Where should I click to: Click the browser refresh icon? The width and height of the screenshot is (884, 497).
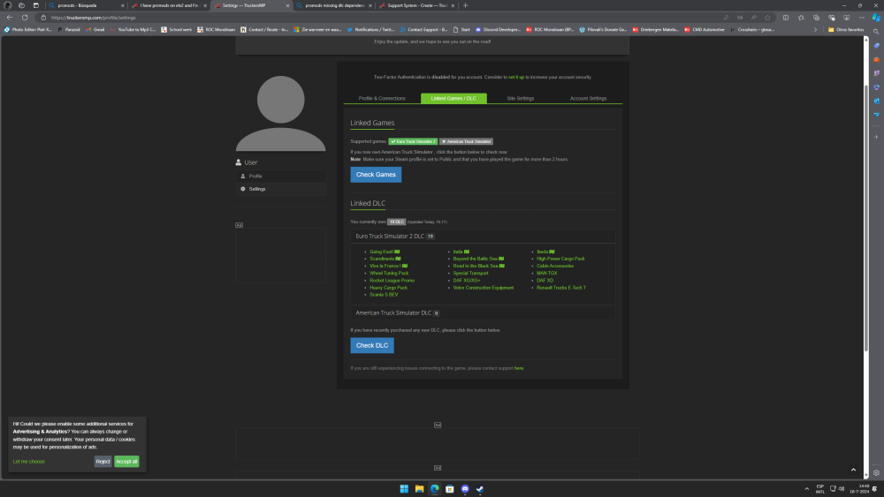pyautogui.click(x=24, y=17)
